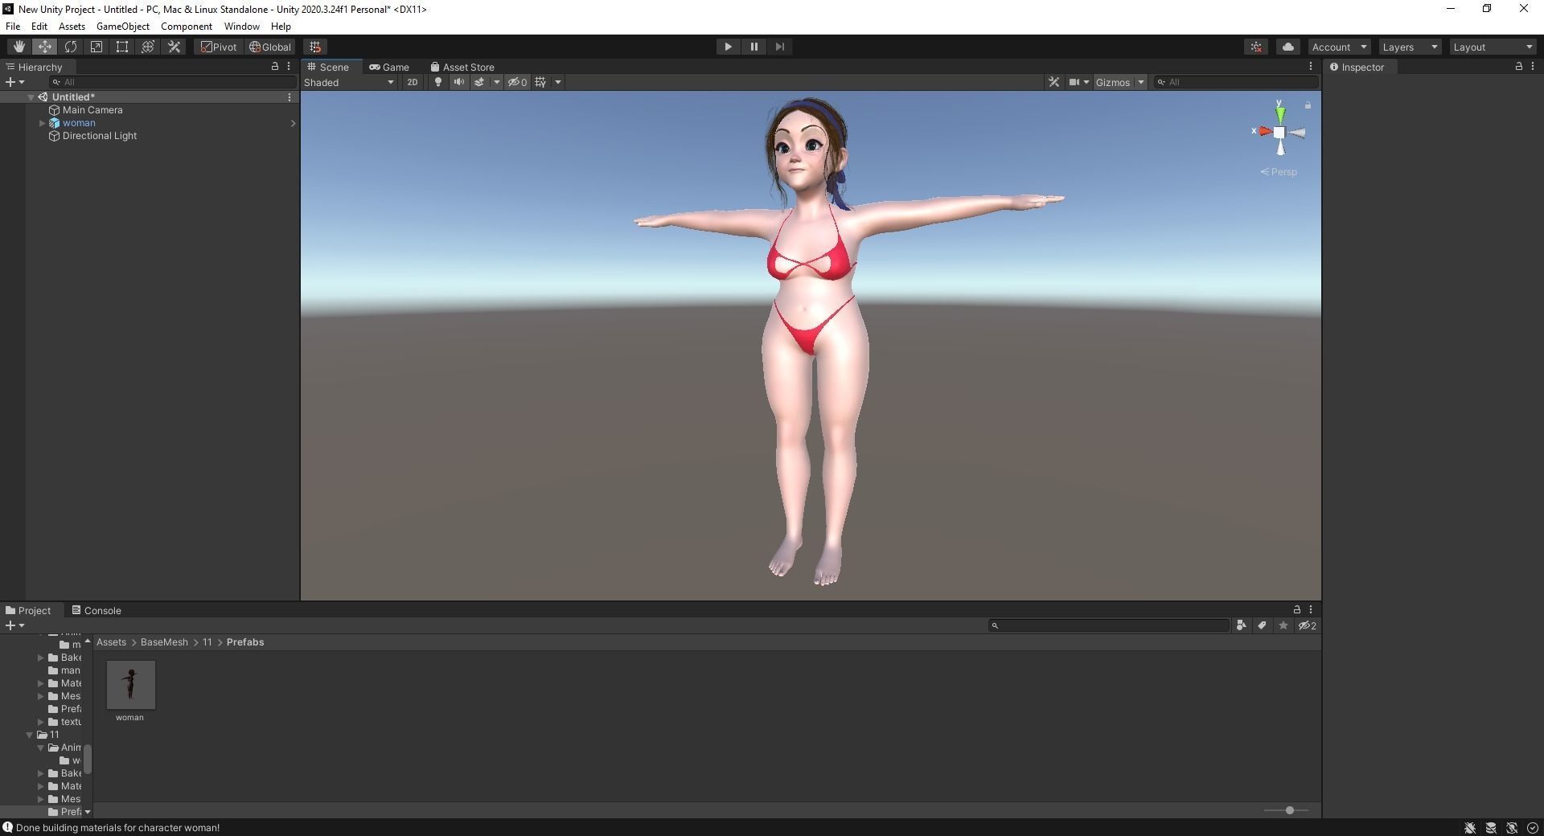
Task: Click the cache server status icon
Action: tap(1491, 828)
